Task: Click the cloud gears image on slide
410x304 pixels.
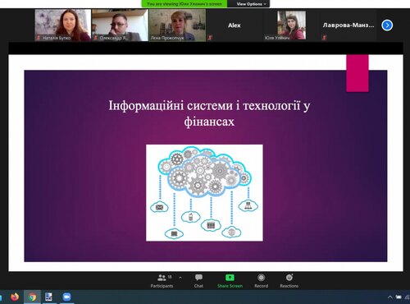Action: pos(204,193)
